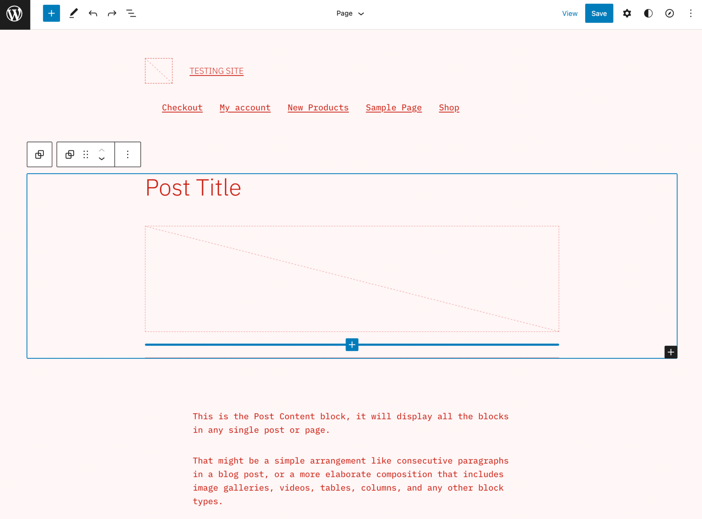Select the site logo placeholder
702x519 pixels.
point(159,71)
